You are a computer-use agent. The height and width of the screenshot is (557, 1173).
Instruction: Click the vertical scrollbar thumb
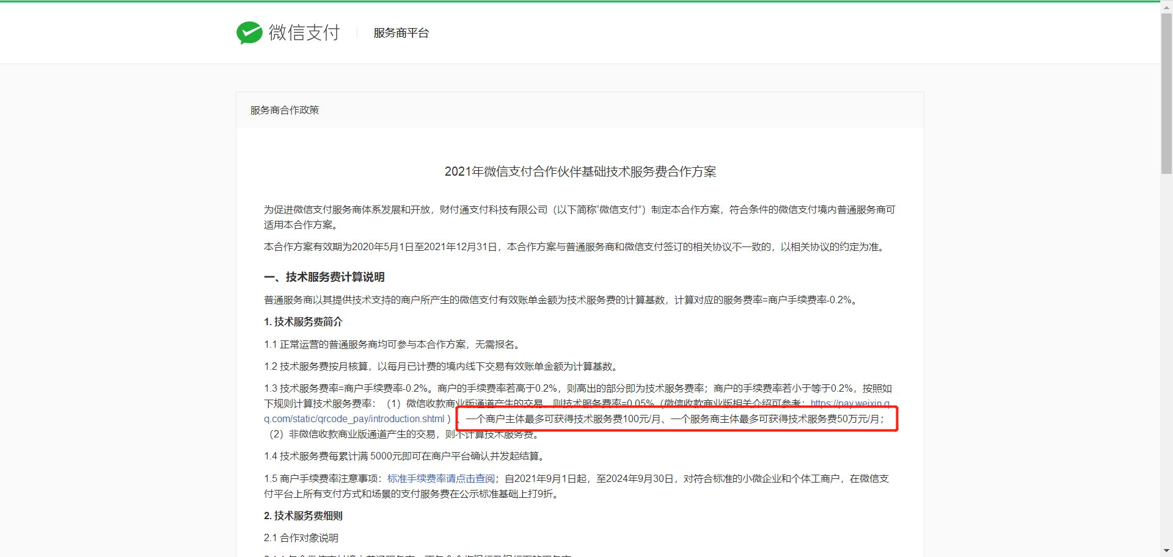(1166, 93)
